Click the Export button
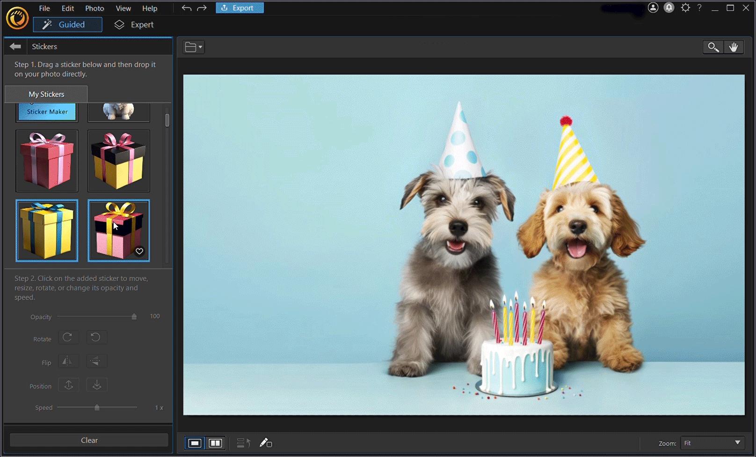This screenshot has height=457, width=756. (x=240, y=7)
